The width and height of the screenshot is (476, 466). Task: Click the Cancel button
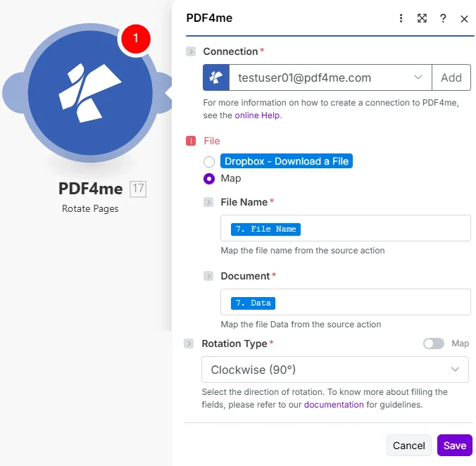pyautogui.click(x=408, y=446)
